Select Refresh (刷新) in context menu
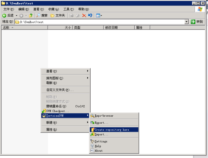Viewport: 208px width, 158px height. [x=65, y=83]
